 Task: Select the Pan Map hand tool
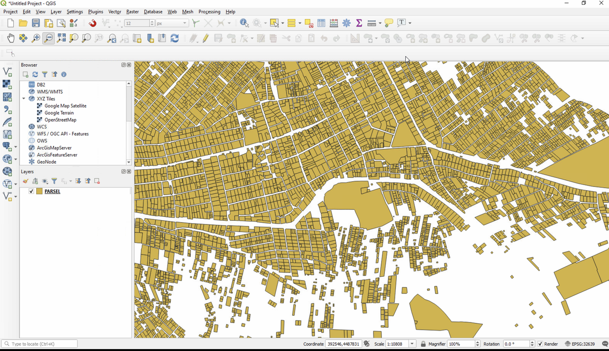(x=10, y=39)
